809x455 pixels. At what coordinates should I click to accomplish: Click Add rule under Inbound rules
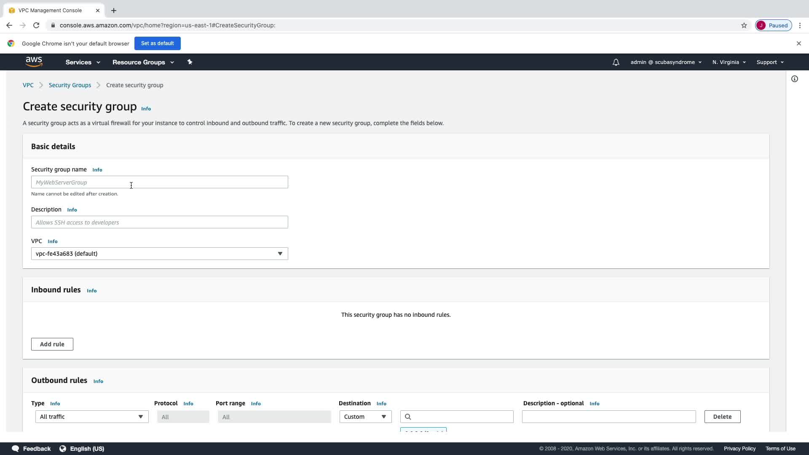[52, 344]
